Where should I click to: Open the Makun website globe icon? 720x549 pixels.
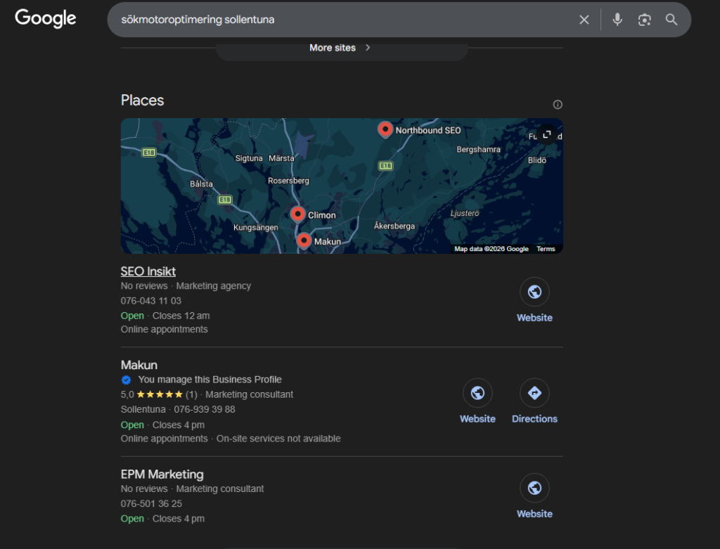click(x=477, y=393)
